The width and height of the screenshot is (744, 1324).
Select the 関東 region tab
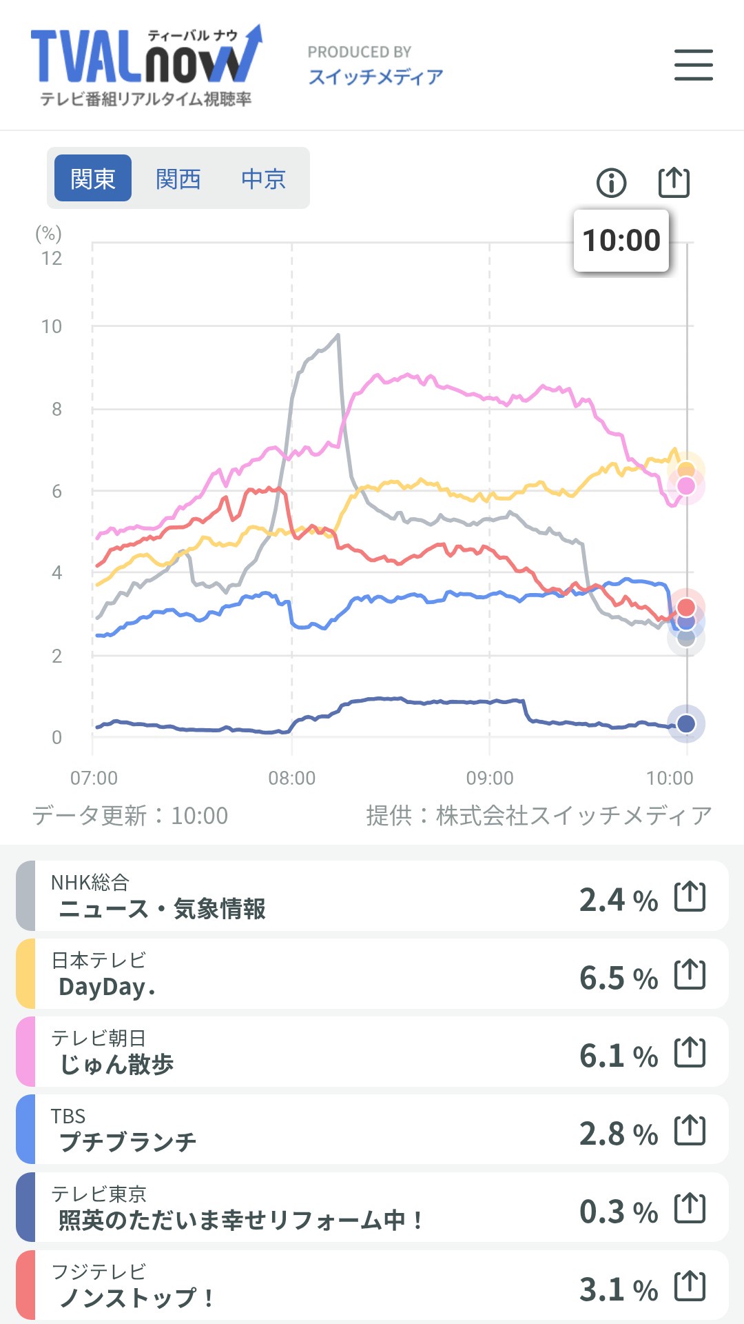tap(93, 179)
